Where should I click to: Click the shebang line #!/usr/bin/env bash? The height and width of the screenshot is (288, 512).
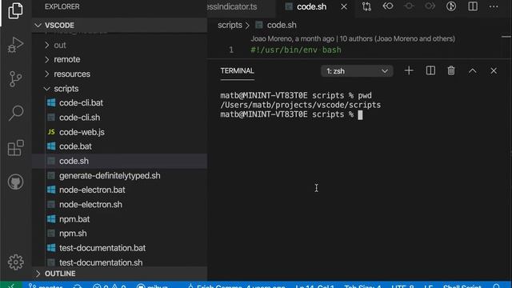pyautogui.click(x=296, y=50)
